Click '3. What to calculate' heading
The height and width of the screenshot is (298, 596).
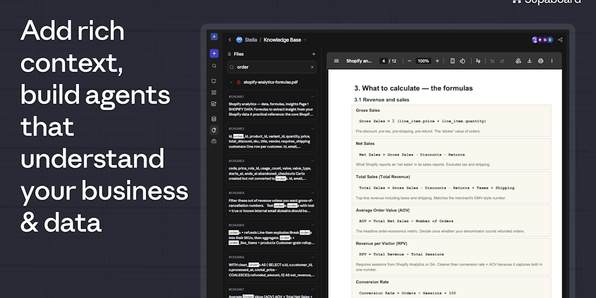pyautogui.click(x=414, y=88)
